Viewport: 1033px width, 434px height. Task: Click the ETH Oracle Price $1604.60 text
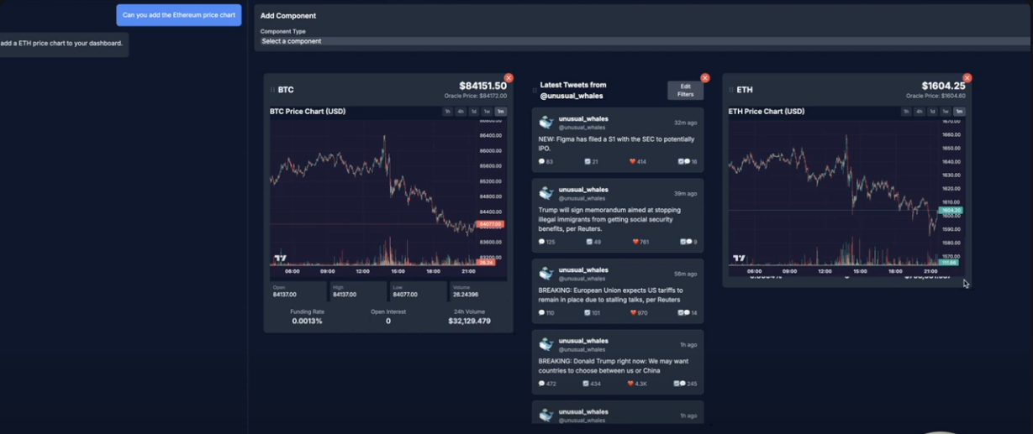click(x=935, y=96)
